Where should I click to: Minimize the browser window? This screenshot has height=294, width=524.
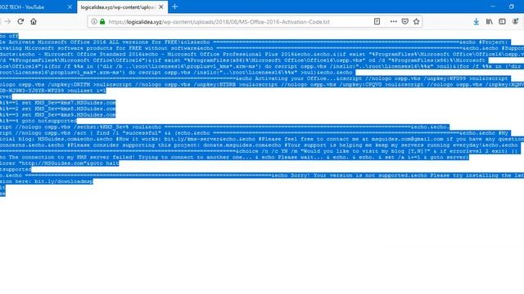(493, 7)
